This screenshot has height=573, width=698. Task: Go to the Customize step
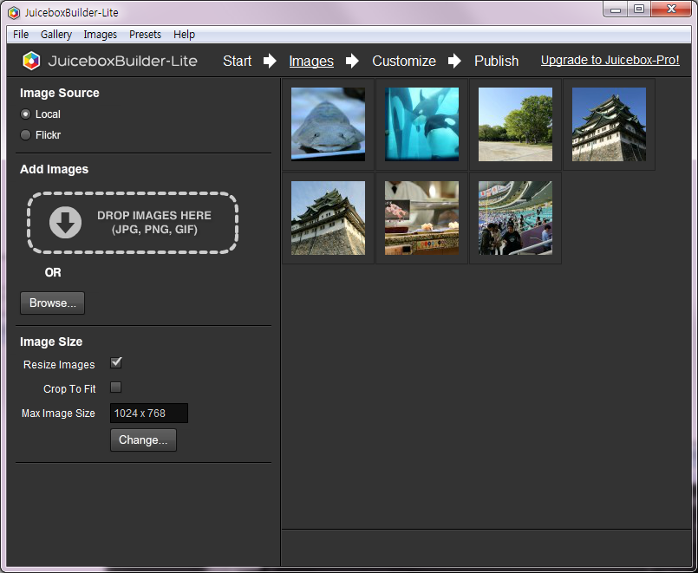[x=403, y=61]
